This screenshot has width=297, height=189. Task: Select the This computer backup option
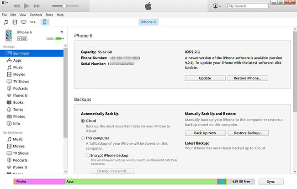pos(83,138)
